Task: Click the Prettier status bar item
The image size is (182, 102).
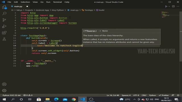Action: coord(164,95)
